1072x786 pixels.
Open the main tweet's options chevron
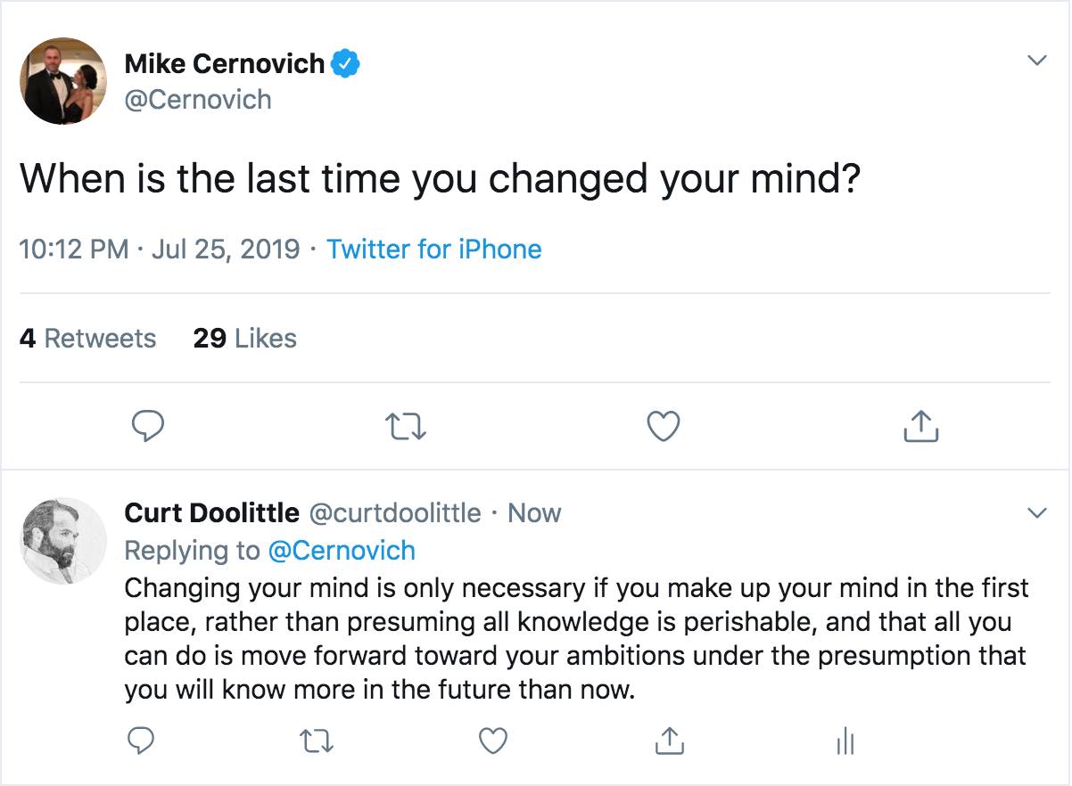click(1036, 61)
